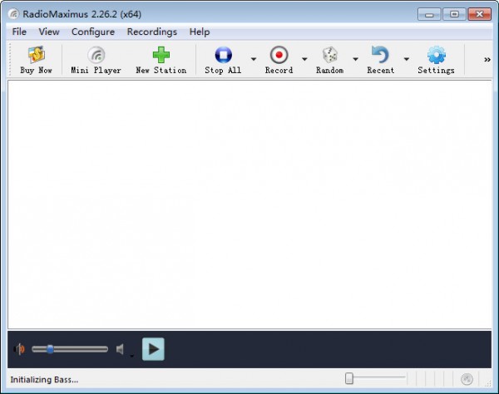Start recording with the Record button

pyautogui.click(x=279, y=60)
